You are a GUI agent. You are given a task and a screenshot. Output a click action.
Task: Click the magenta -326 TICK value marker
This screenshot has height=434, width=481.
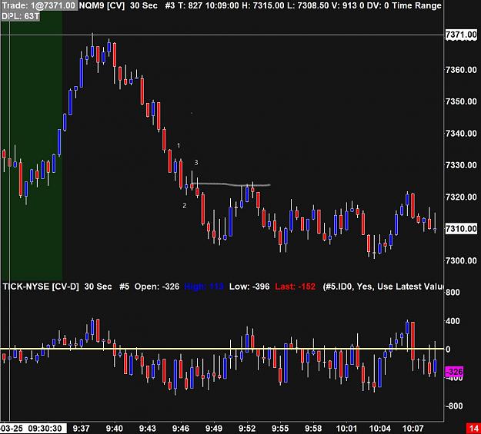pos(454,372)
